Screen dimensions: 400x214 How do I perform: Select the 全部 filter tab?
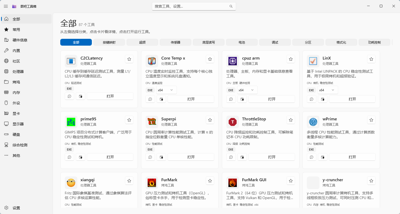76,42
